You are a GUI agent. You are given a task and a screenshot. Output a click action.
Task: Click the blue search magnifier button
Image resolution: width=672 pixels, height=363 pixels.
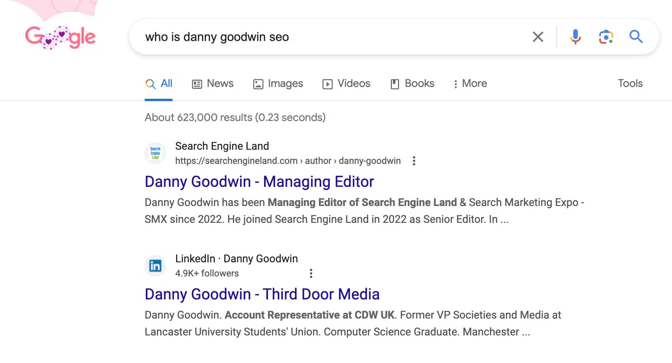(636, 37)
